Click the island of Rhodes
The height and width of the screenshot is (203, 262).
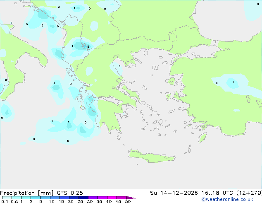coord(202,138)
